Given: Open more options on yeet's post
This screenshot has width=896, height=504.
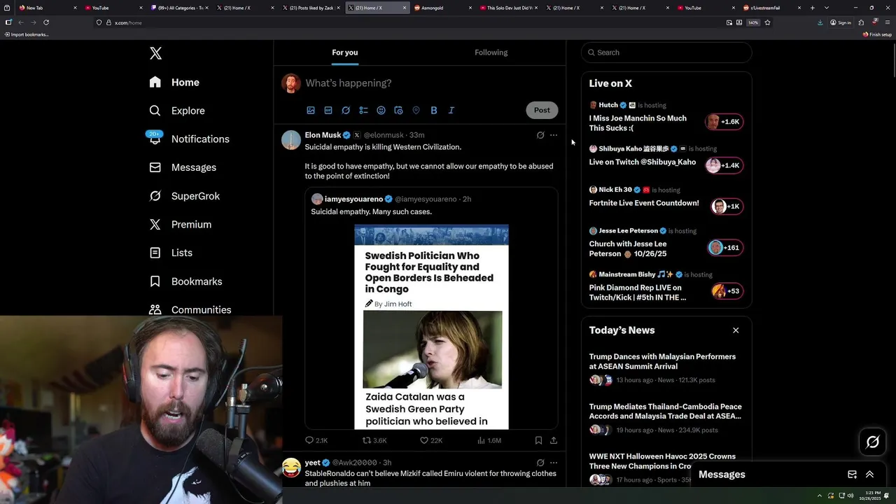Looking at the screenshot, I should (554, 463).
